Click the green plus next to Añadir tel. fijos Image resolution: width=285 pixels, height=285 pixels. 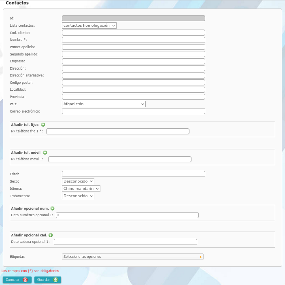43,125
